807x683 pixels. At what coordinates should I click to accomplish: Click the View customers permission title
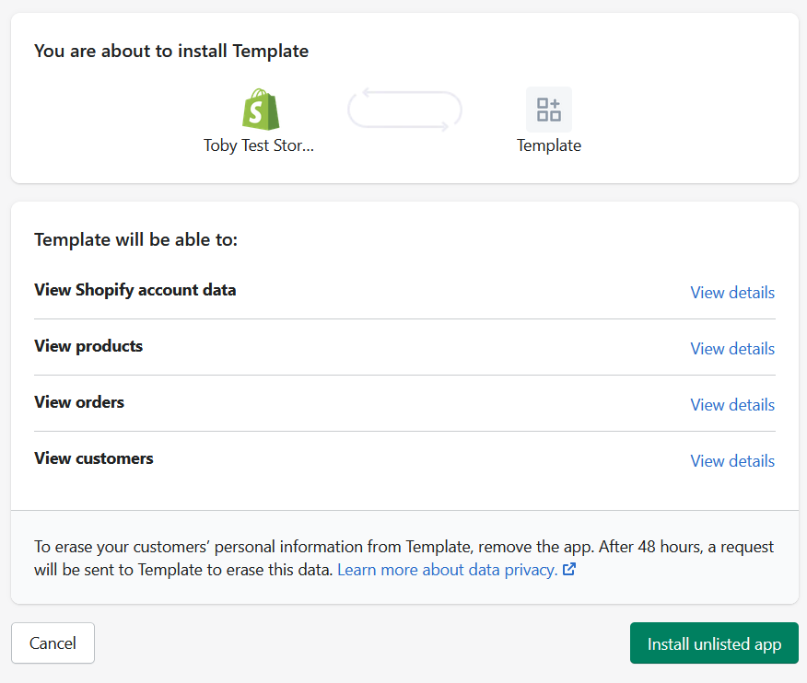[94, 458]
